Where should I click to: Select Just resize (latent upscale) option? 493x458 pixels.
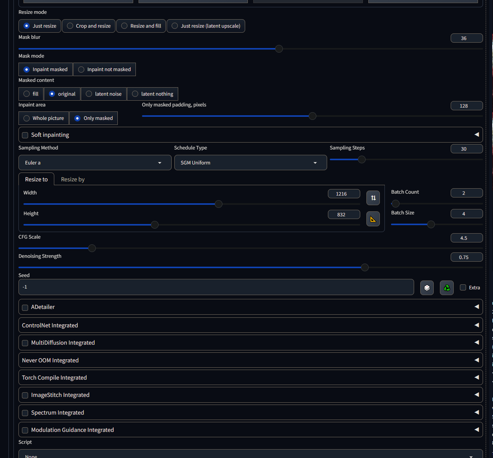tap(206, 26)
